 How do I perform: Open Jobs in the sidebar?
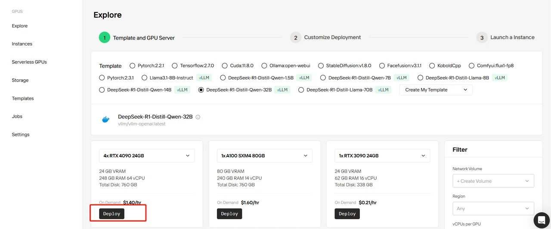[17, 116]
